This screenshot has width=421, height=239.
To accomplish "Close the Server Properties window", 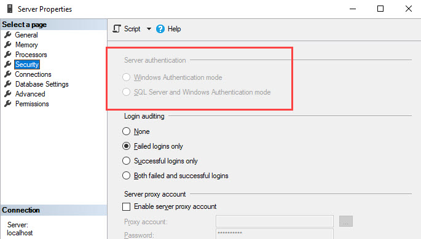I will [409, 9].
